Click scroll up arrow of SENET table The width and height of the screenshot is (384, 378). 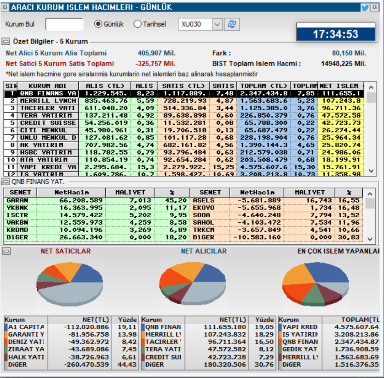(370, 194)
